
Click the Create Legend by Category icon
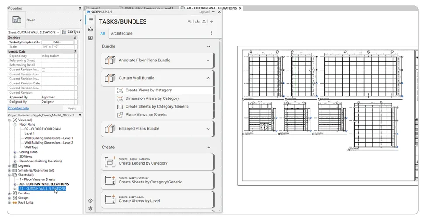pyautogui.click(x=110, y=162)
